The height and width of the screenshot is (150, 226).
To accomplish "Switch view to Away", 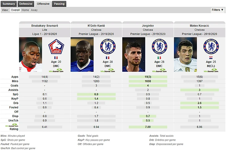I will 34,10.
